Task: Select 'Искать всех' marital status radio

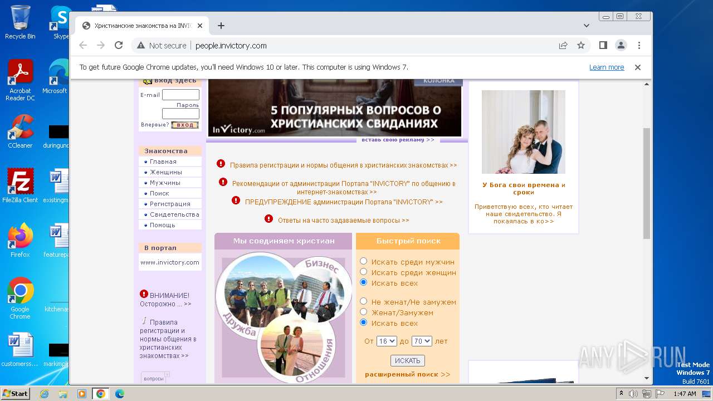Action: coord(364,322)
